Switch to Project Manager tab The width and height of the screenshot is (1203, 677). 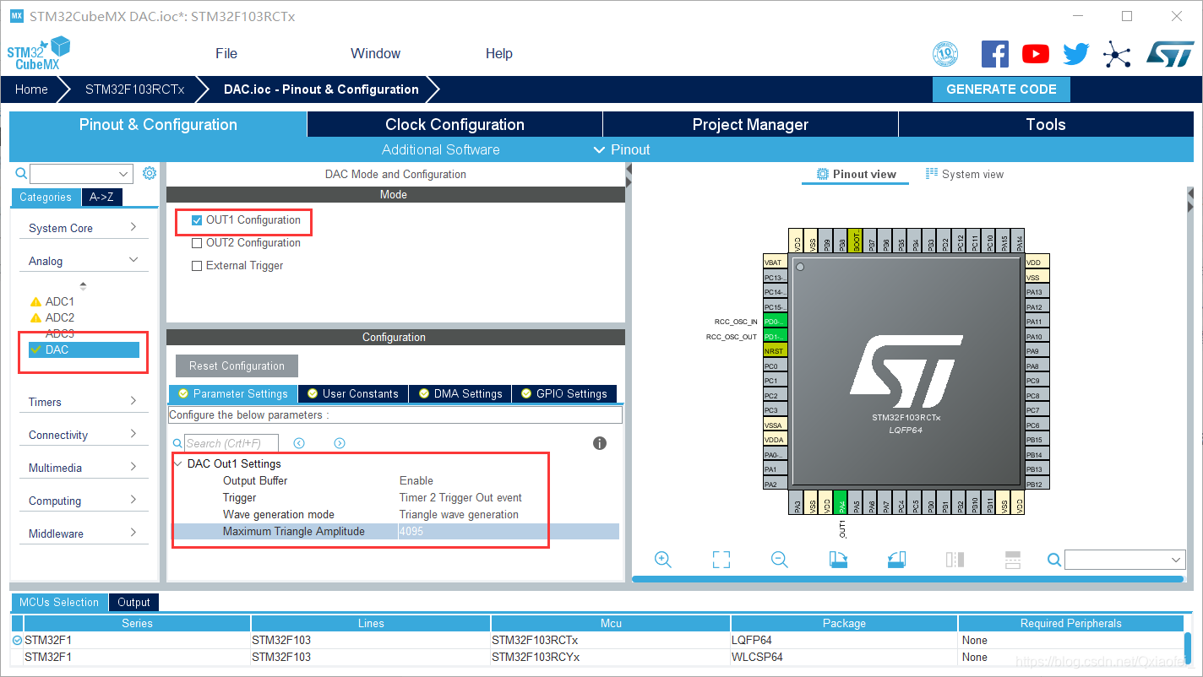point(750,124)
